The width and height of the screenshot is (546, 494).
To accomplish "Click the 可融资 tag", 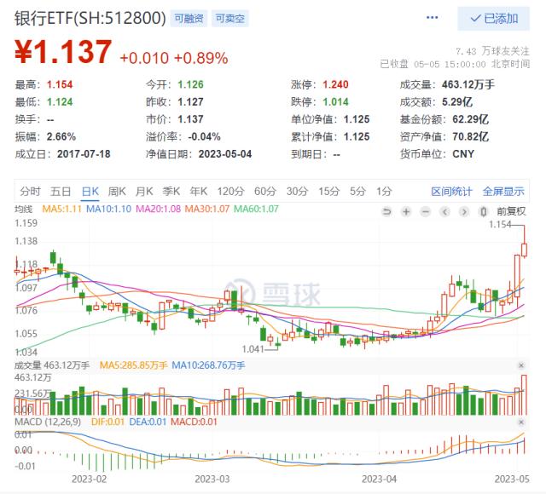I will 189,19.
